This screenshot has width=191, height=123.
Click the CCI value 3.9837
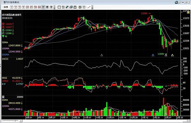(20, 59)
